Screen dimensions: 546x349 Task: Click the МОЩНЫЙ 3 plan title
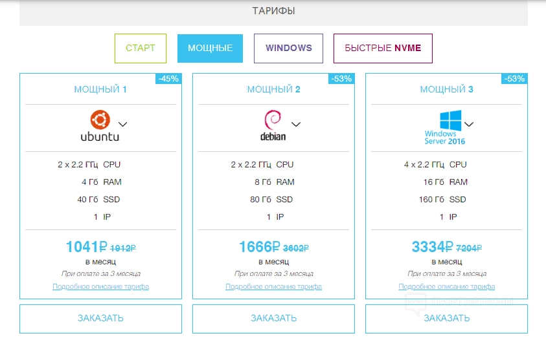pyautogui.click(x=446, y=89)
